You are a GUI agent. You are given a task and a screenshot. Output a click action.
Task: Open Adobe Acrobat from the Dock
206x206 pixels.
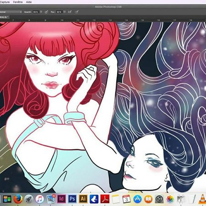tap(105, 199)
